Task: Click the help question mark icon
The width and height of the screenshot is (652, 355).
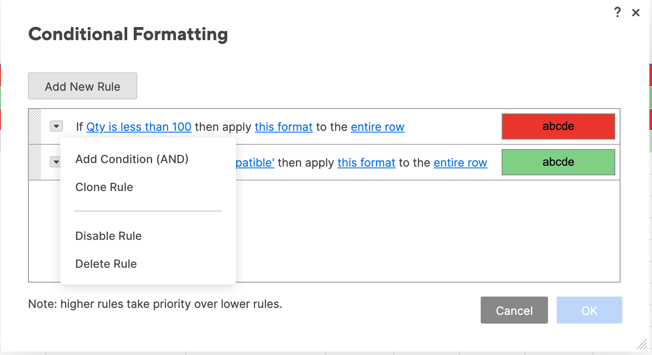Action: 617,12
